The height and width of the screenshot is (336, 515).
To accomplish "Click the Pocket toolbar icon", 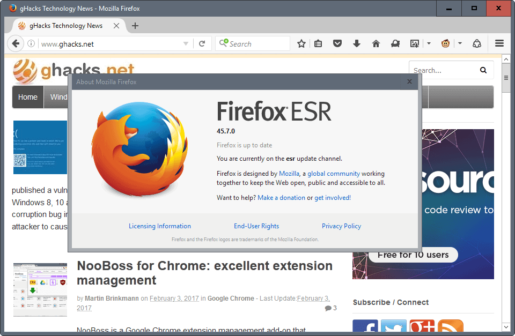I will pyautogui.click(x=337, y=44).
